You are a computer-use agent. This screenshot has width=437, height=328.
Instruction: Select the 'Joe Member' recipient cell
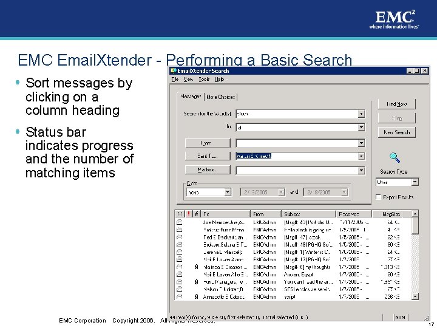(224, 222)
